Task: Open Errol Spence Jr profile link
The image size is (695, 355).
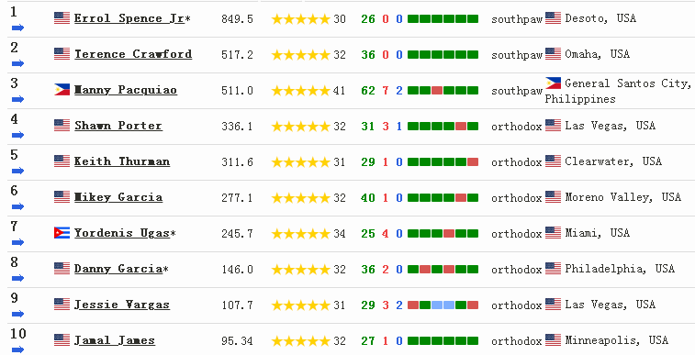Action: pyautogui.click(x=129, y=18)
